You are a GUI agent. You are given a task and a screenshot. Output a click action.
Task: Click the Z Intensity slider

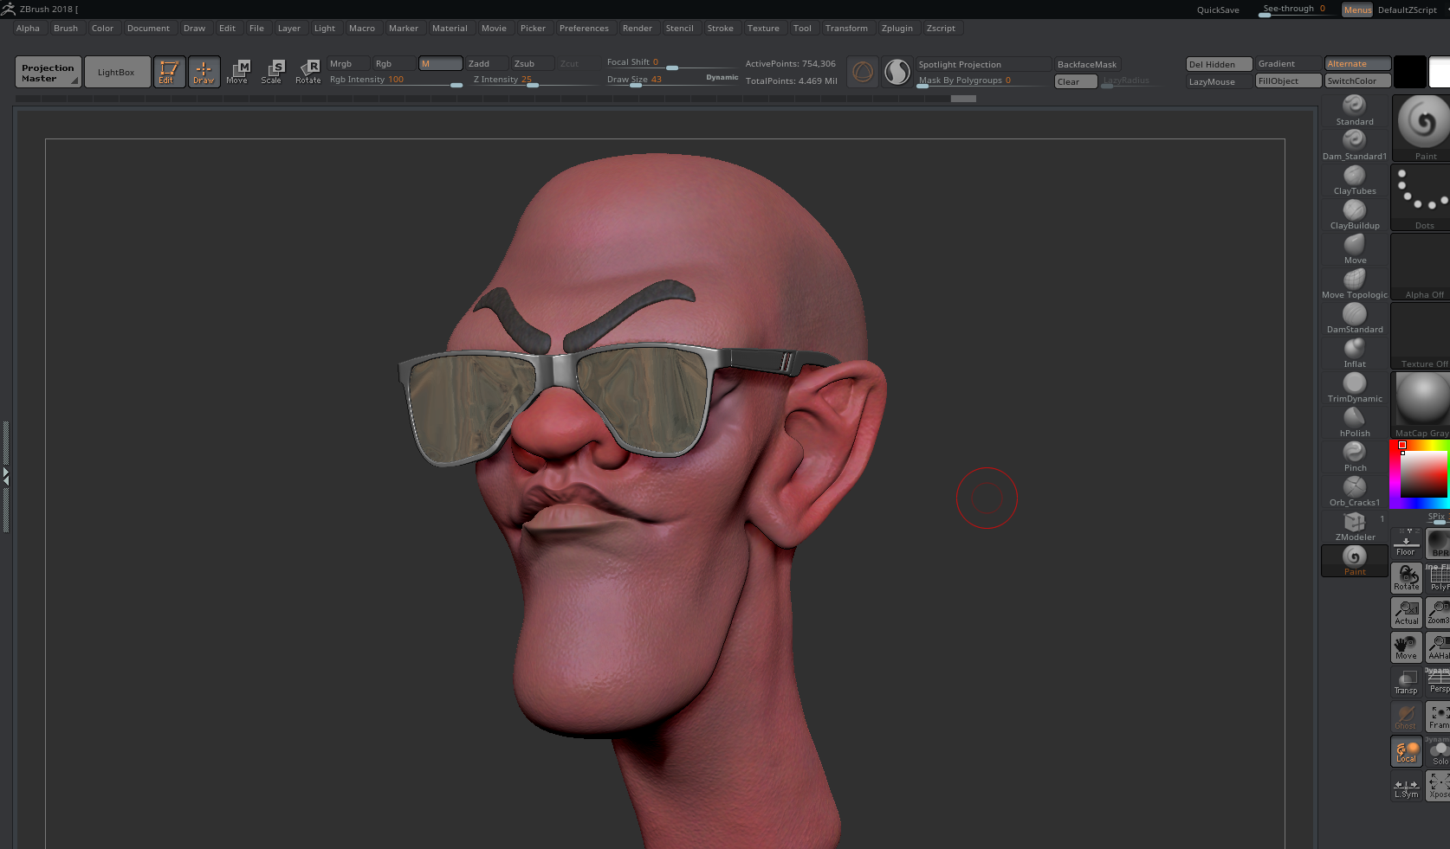tap(533, 80)
